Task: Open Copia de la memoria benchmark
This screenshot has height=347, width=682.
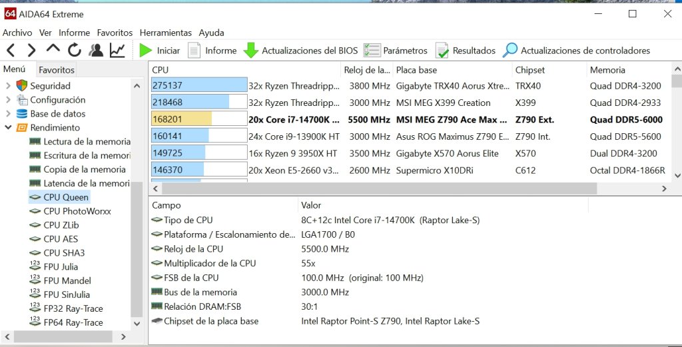Action: click(77, 169)
